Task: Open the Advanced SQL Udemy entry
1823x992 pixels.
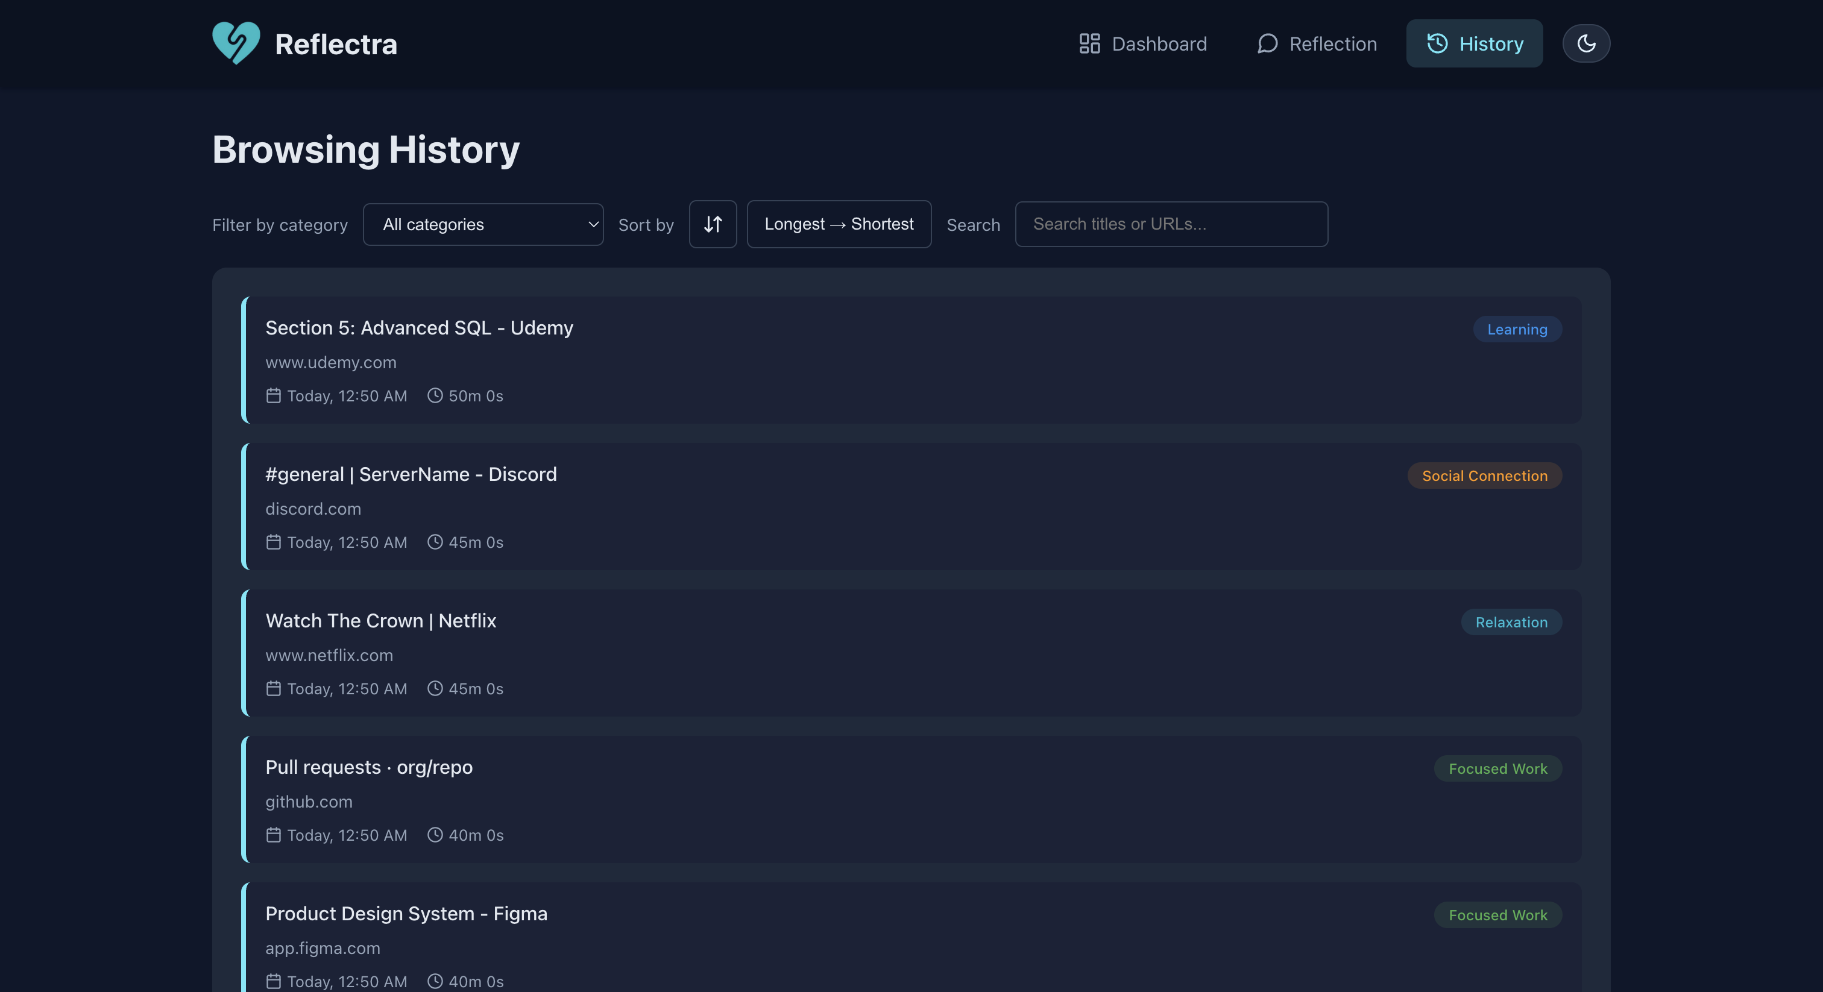Action: pyautogui.click(x=419, y=328)
